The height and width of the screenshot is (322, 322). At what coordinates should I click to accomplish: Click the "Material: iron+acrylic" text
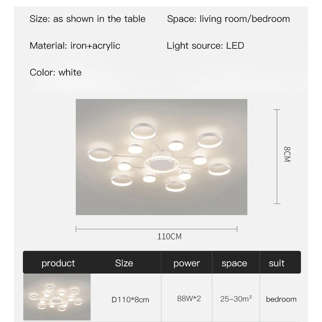tap(75, 45)
